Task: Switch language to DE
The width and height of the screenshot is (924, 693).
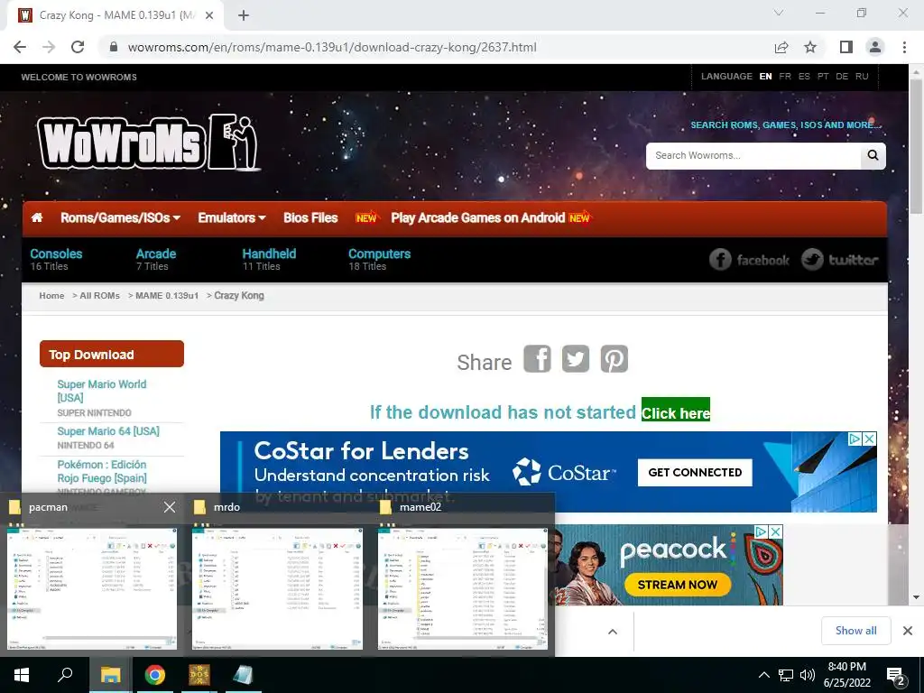Action: [x=842, y=76]
